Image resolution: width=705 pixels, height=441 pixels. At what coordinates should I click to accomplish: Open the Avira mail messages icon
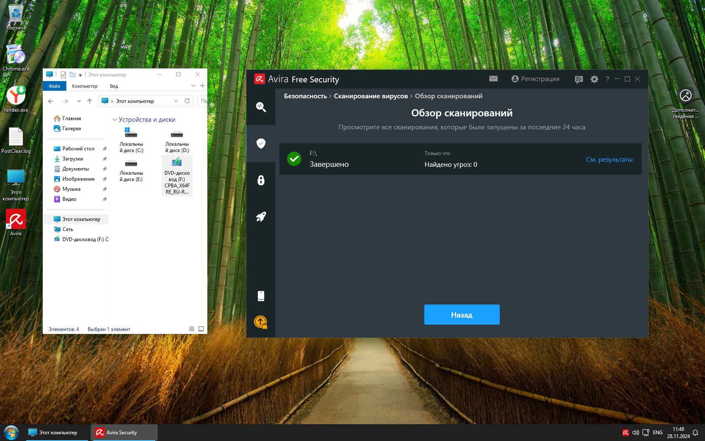pyautogui.click(x=493, y=79)
